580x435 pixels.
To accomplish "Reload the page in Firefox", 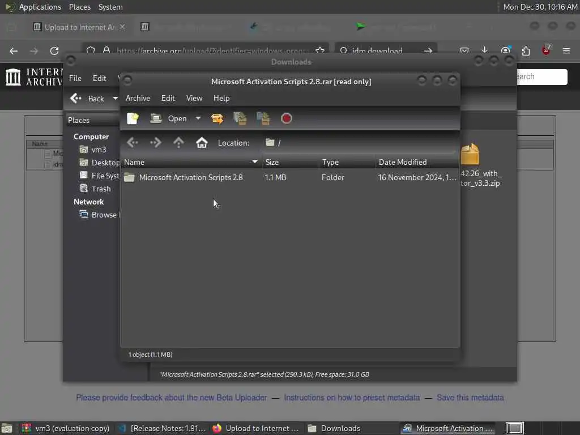I will point(54,50).
